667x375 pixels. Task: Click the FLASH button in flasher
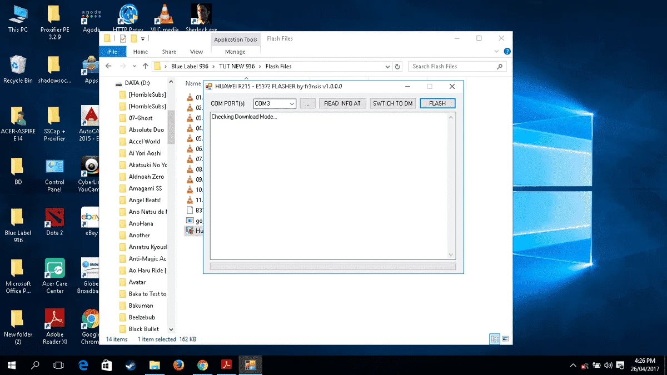click(437, 103)
